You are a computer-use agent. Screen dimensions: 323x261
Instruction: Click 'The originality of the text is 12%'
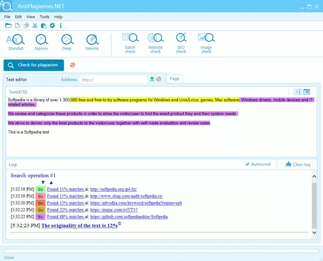click(80, 225)
